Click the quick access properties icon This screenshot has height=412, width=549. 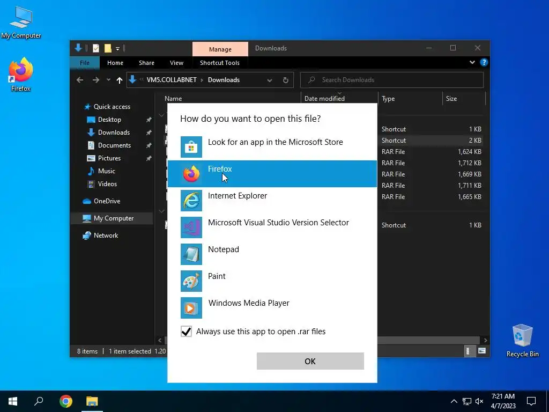95,48
